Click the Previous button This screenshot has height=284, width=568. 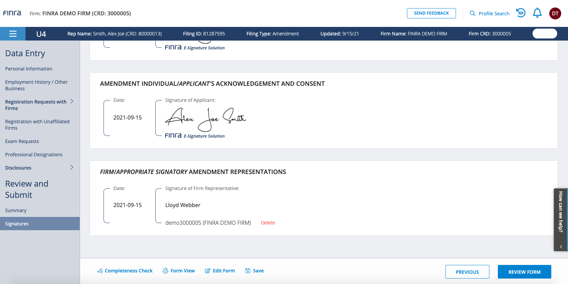coord(467,272)
